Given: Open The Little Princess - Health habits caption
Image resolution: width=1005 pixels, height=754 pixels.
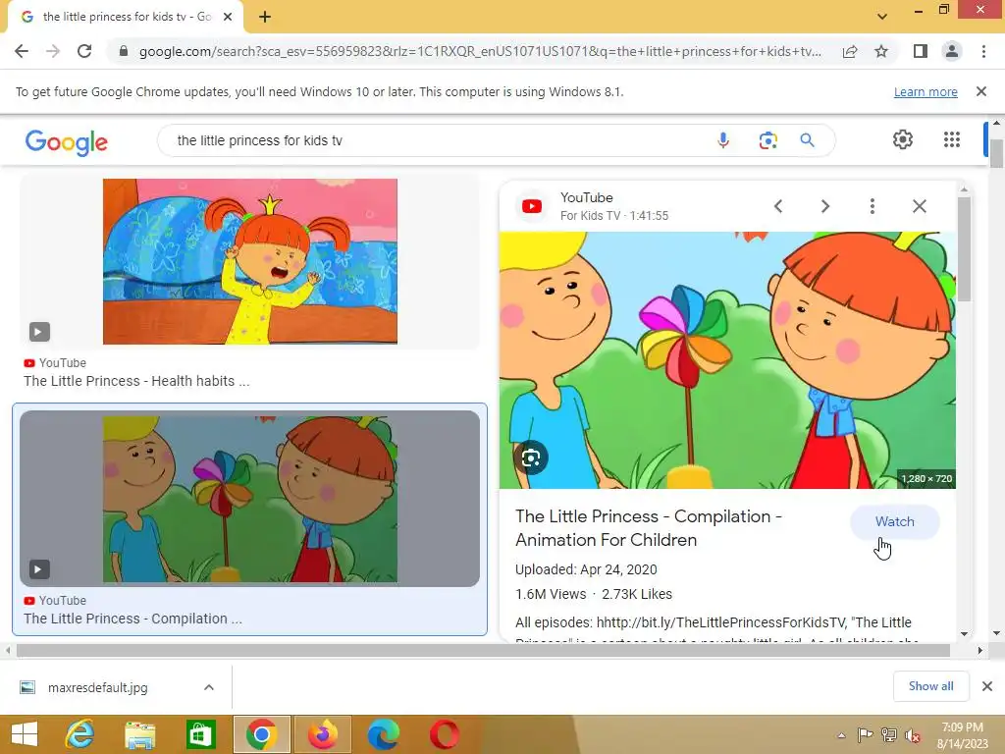Looking at the screenshot, I should click(136, 381).
